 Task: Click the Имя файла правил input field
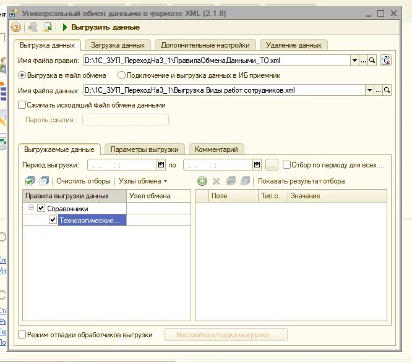point(217,61)
